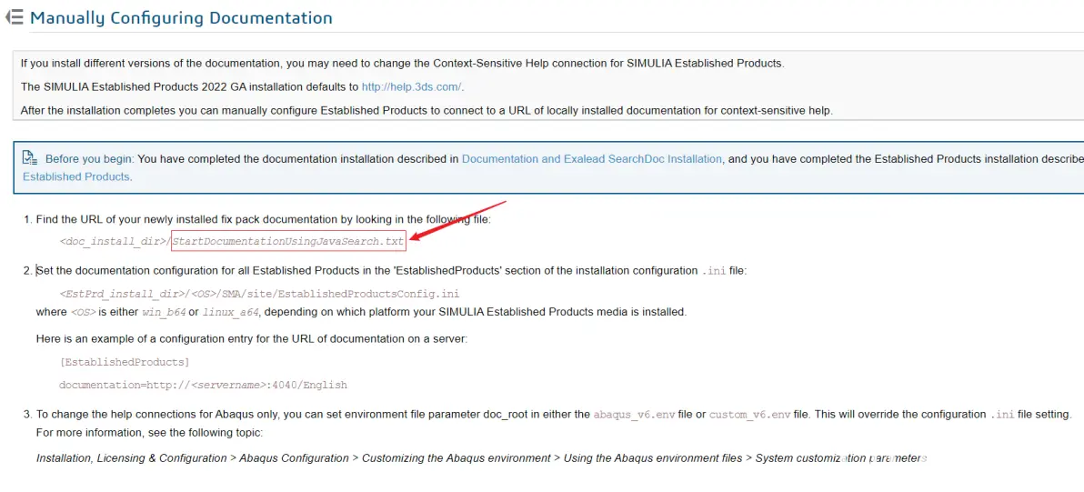Click the 'Manually Configuring Documentation' page heading

pyautogui.click(x=181, y=18)
